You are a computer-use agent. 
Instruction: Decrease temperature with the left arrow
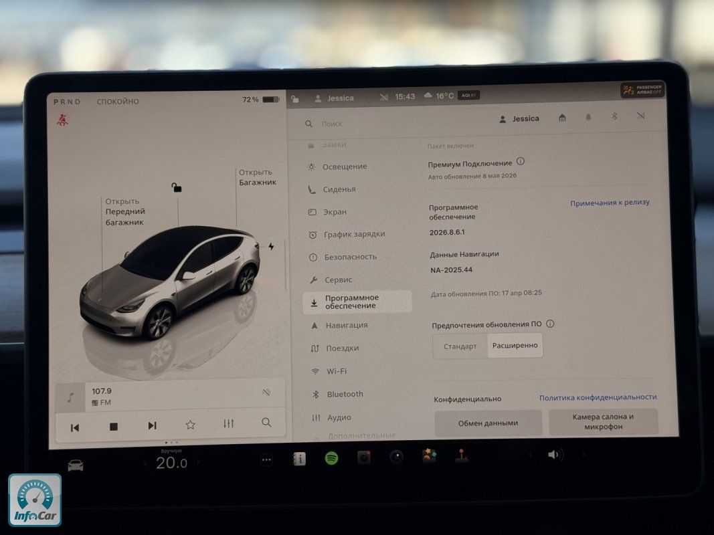point(145,463)
